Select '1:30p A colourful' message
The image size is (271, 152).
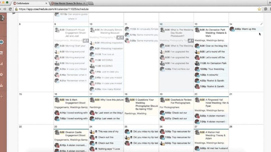coord(211,75)
